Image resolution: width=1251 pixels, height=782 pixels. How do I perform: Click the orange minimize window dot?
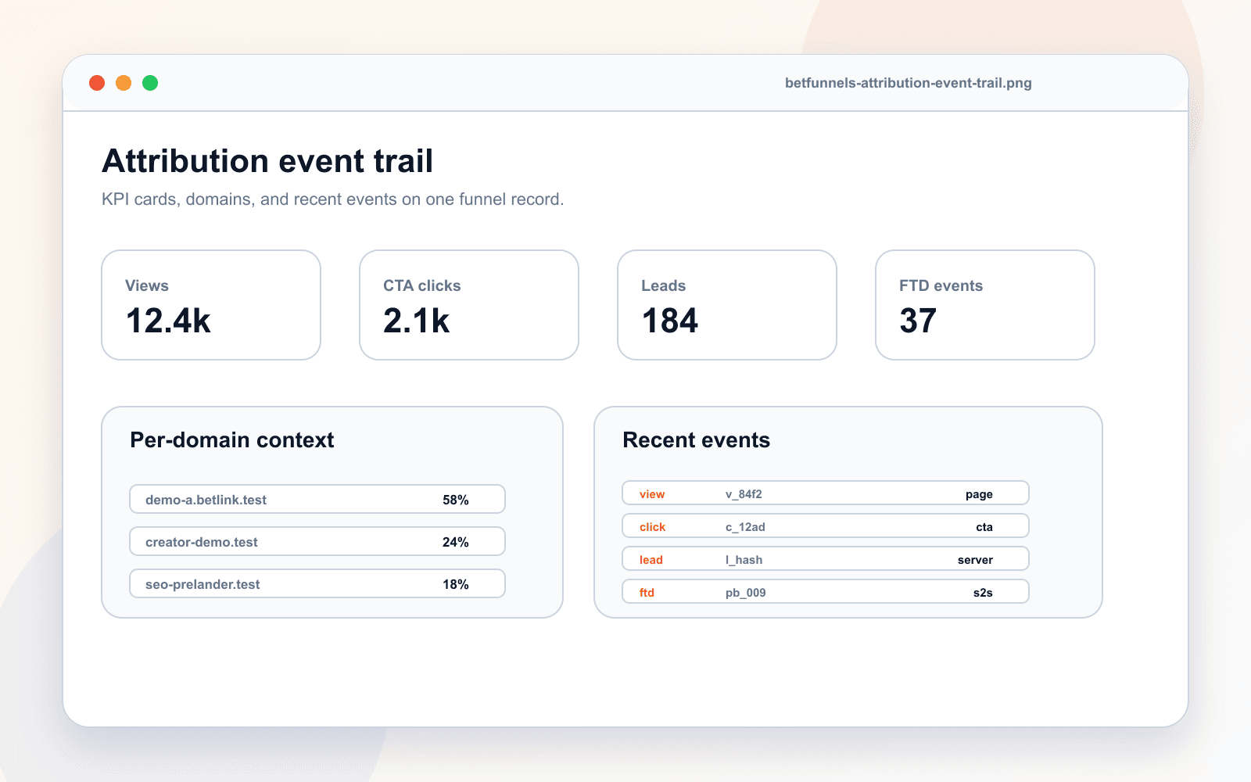coord(124,83)
